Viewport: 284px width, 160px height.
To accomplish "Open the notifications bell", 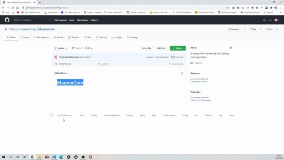I will point(264,20).
